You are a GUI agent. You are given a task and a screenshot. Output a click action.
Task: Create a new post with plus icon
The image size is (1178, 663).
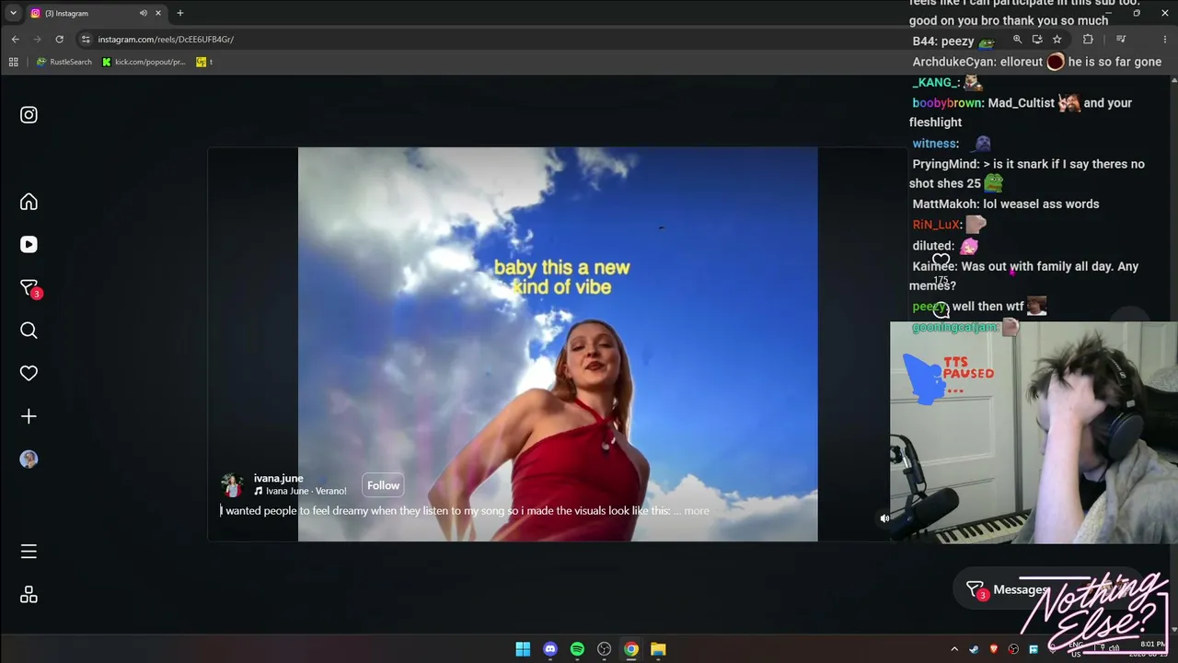[29, 416]
